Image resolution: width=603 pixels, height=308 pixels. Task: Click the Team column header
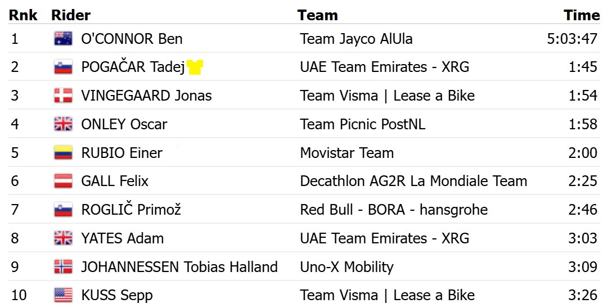[318, 15]
